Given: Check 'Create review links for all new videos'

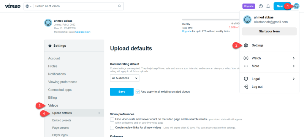Looking at the screenshot, I should [x=112, y=128].
